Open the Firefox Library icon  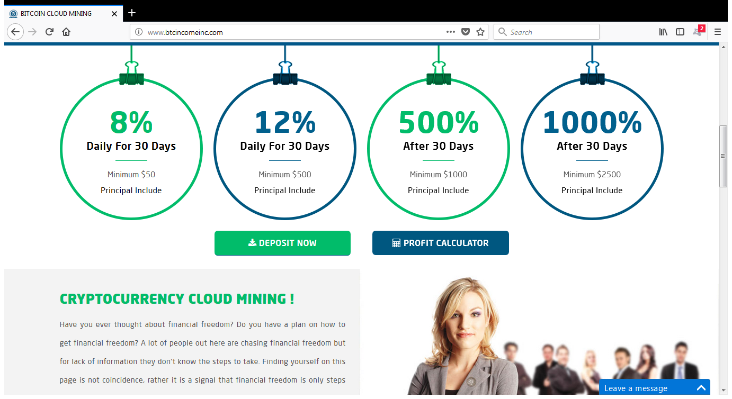663,32
